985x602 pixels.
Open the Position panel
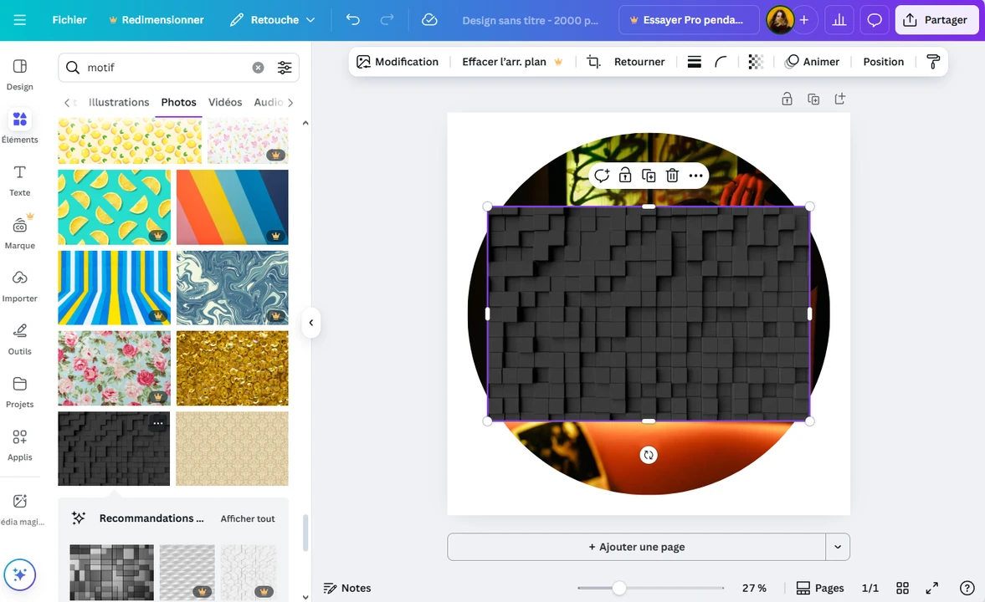883,62
